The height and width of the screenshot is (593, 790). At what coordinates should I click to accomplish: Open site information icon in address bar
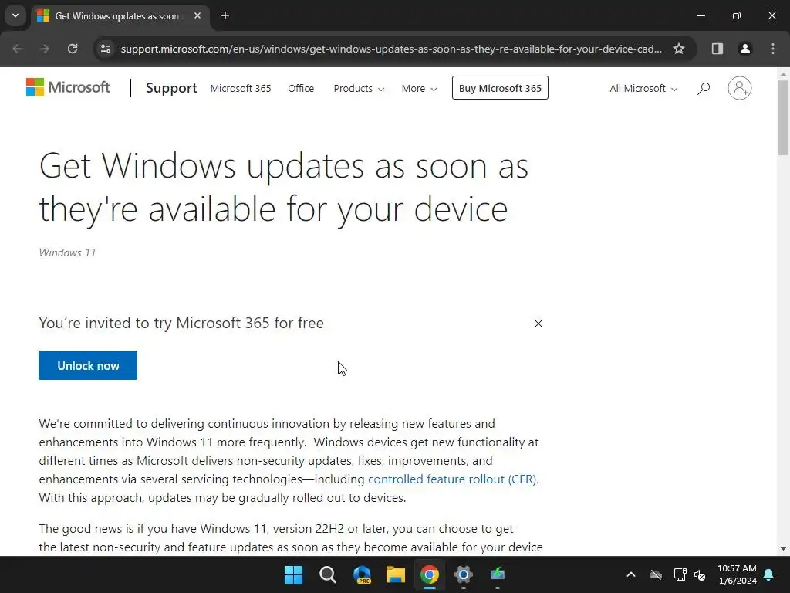click(x=106, y=49)
